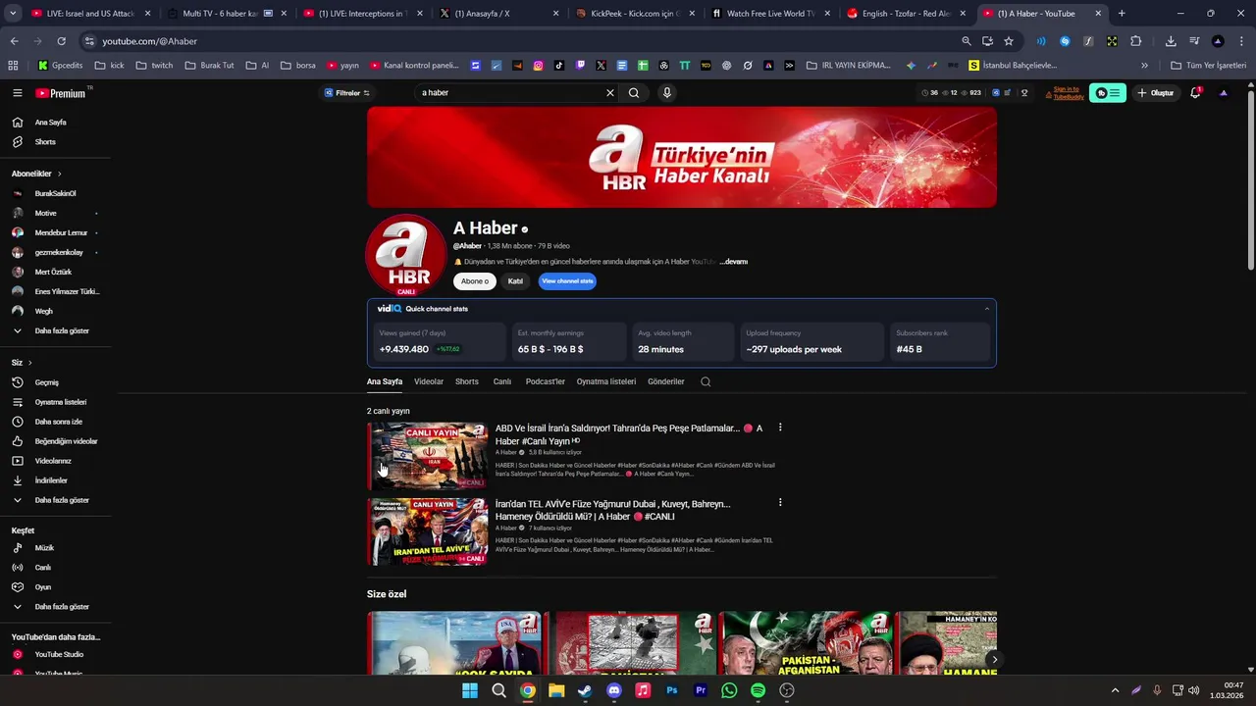The height and width of the screenshot is (706, 1256).
Task: Start voice search with the microphone
Action: (x=667, y=93)
